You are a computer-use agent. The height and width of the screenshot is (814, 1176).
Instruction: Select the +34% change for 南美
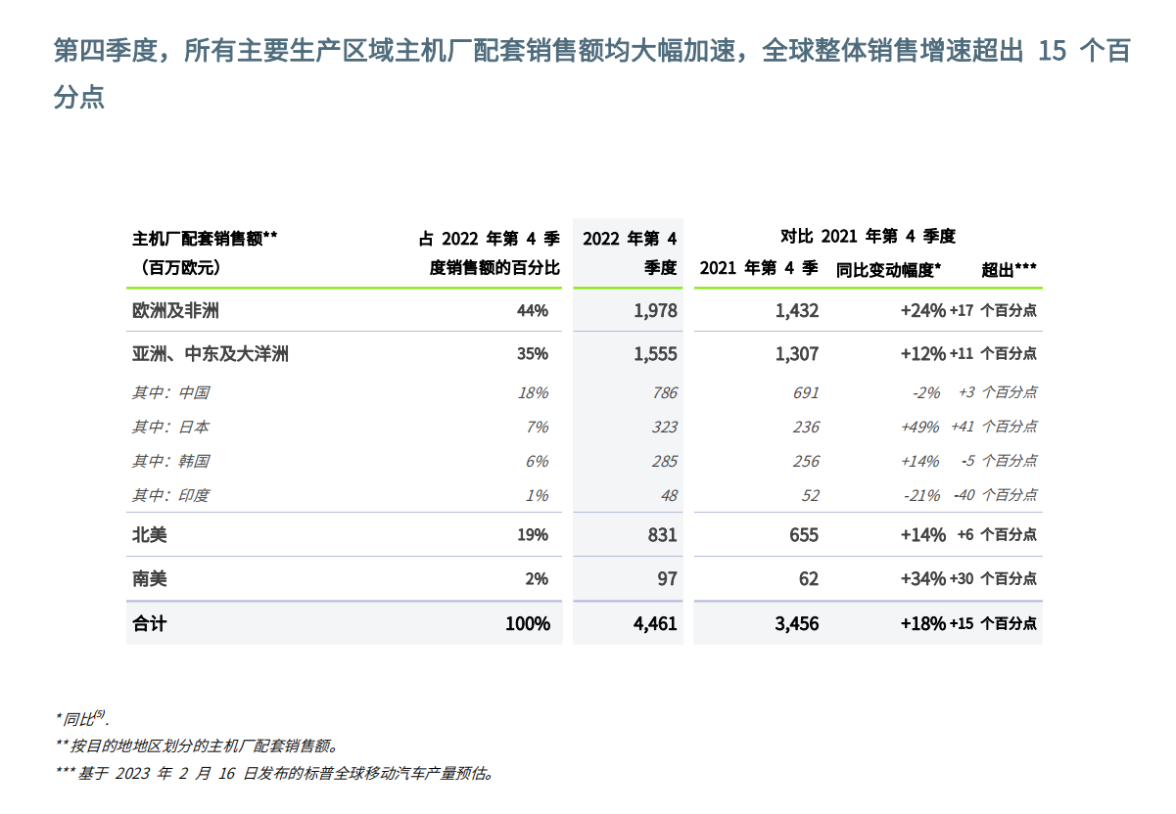click(x=923, y=579)
